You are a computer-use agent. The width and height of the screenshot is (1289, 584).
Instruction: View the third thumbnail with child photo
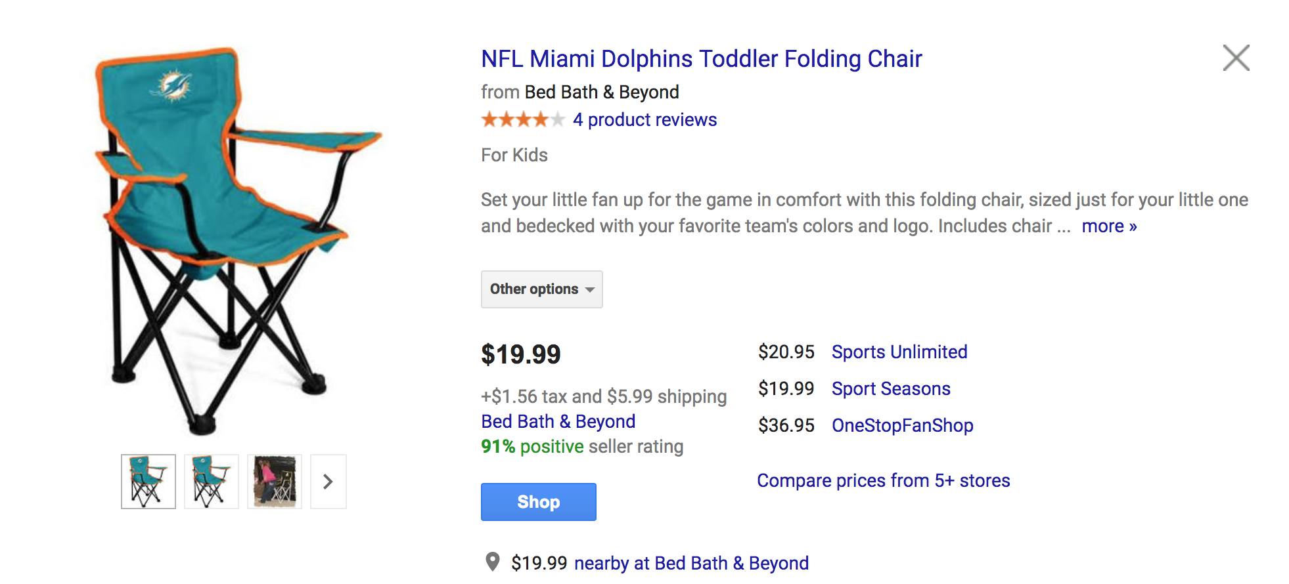coord(275,482)
